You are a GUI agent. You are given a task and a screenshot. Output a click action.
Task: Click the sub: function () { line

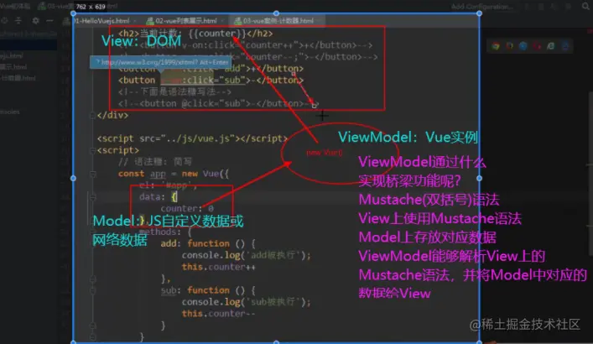(x=208, y=290)
